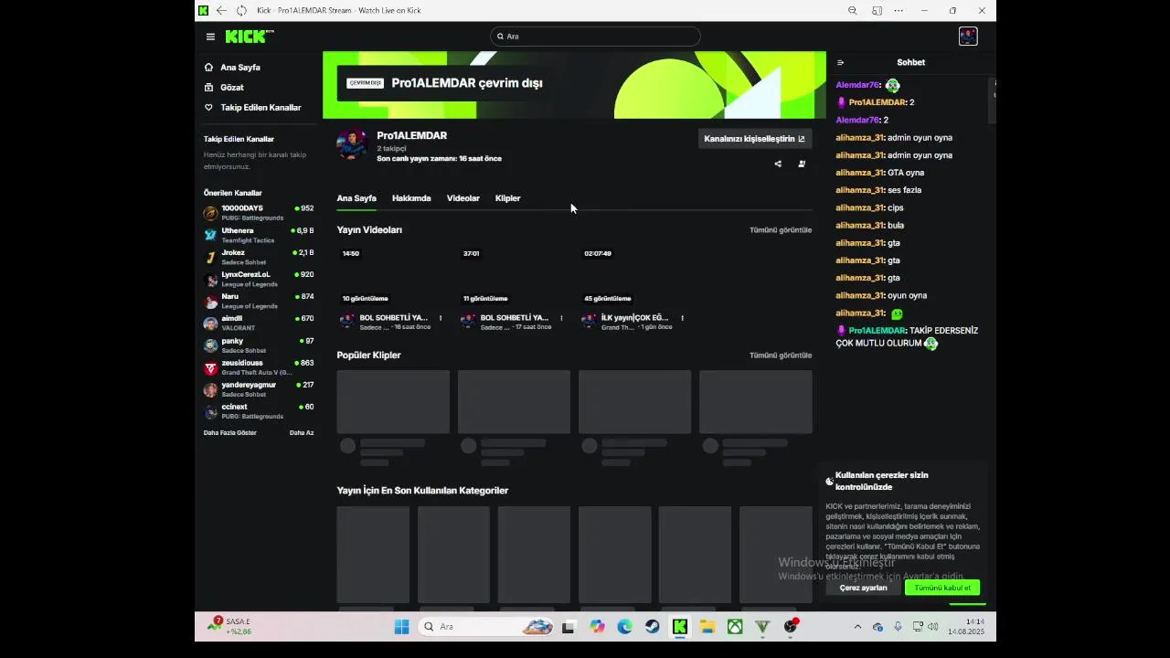Open the green V app on taskbar

762,627
